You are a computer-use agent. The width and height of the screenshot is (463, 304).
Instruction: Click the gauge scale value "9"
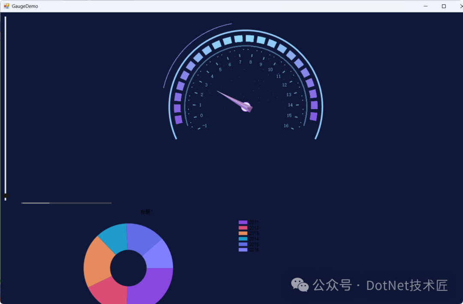[x=261, y=65]
